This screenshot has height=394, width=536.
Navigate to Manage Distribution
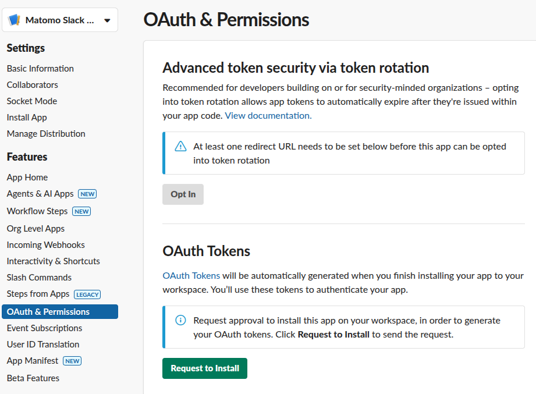[x=46, y=134]
